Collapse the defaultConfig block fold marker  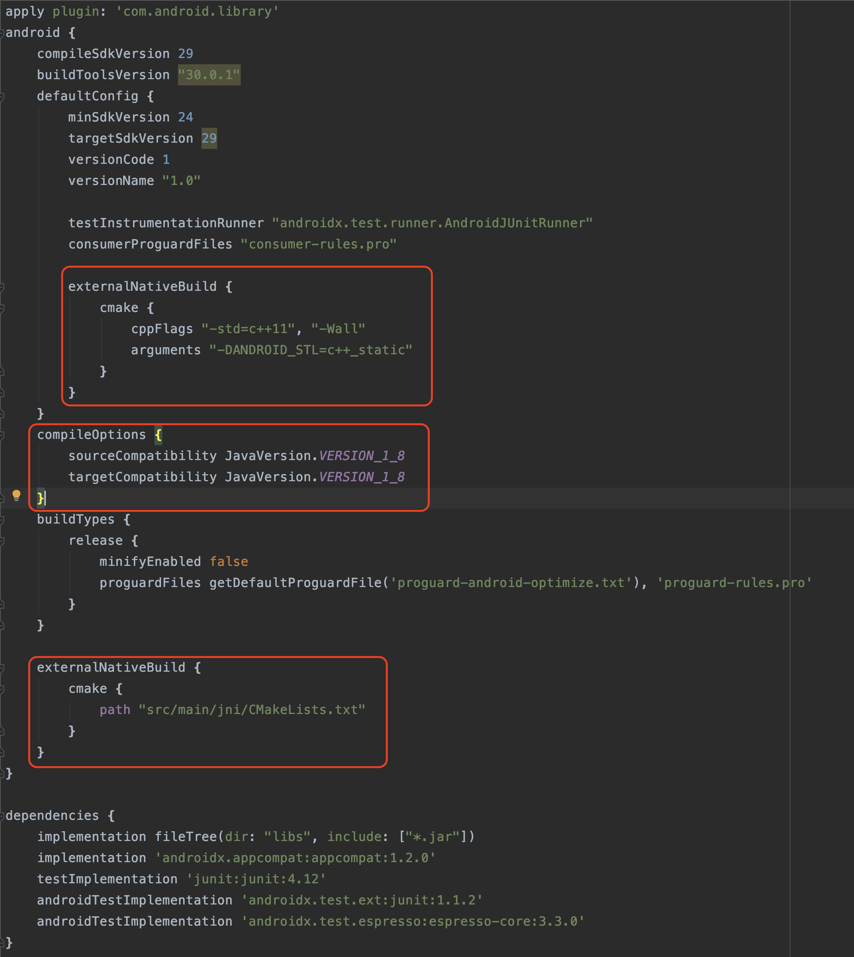[x=2, y=96]
